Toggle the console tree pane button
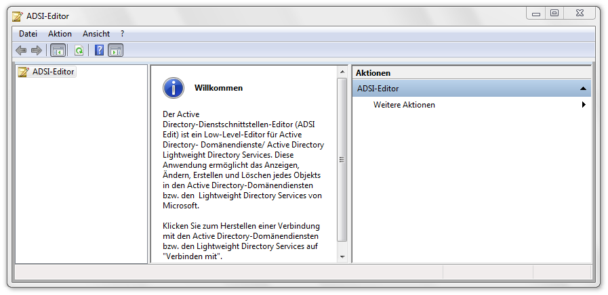 (x=58, y=50)
